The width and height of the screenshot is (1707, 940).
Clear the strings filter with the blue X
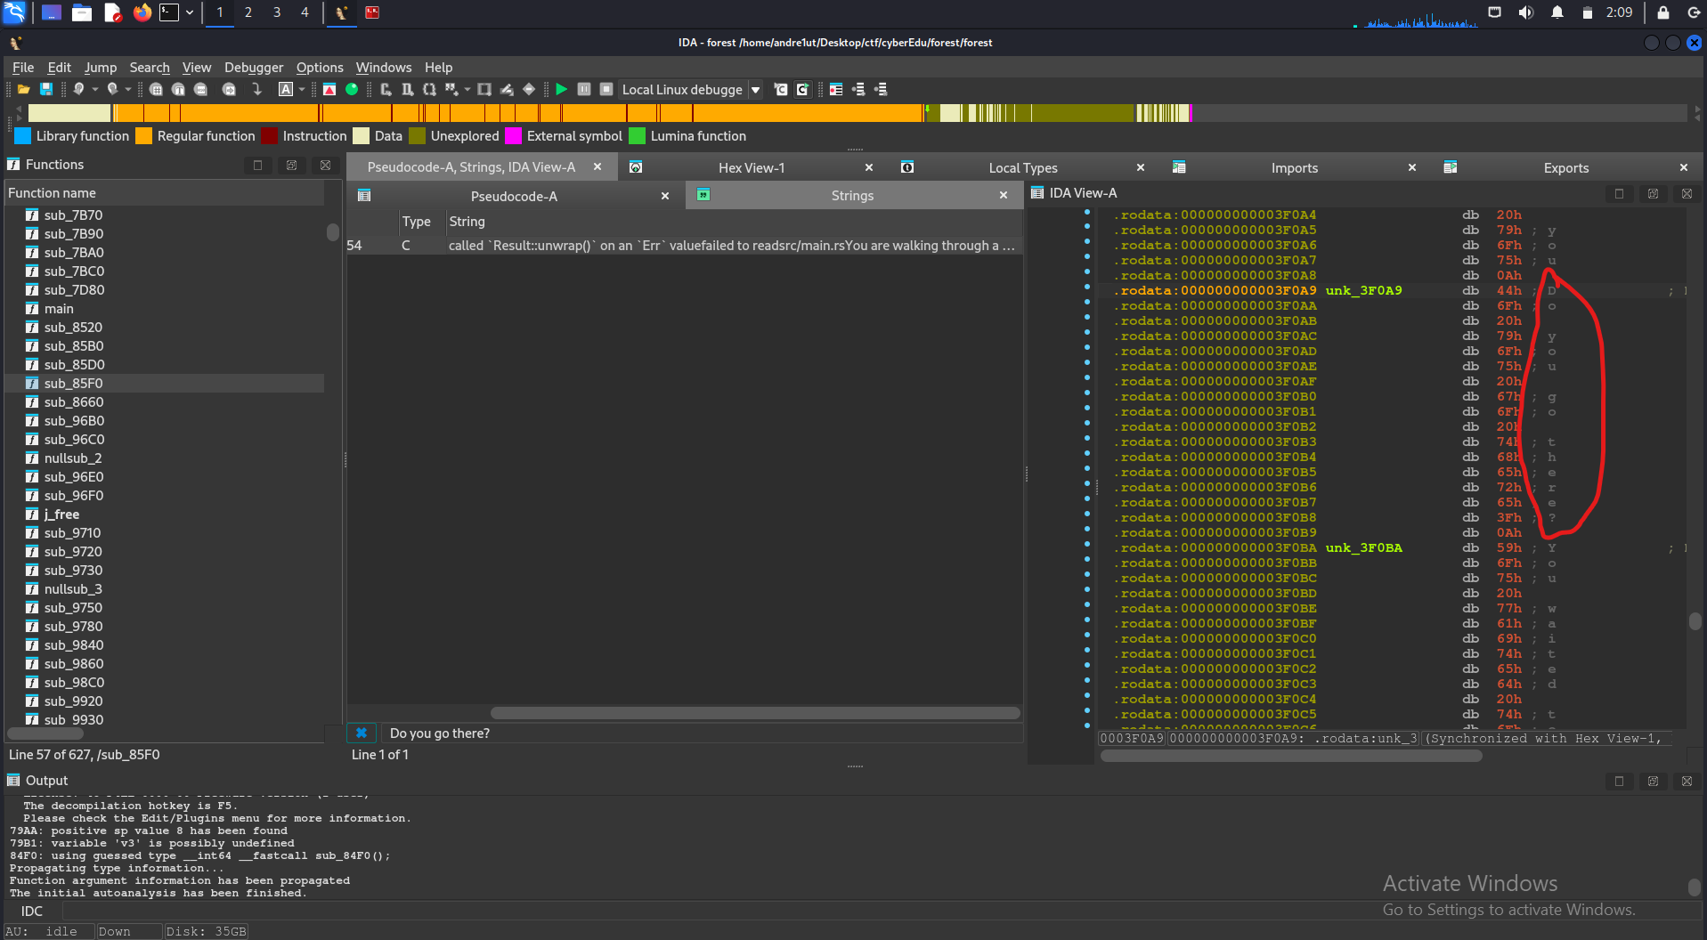point(362,733)
